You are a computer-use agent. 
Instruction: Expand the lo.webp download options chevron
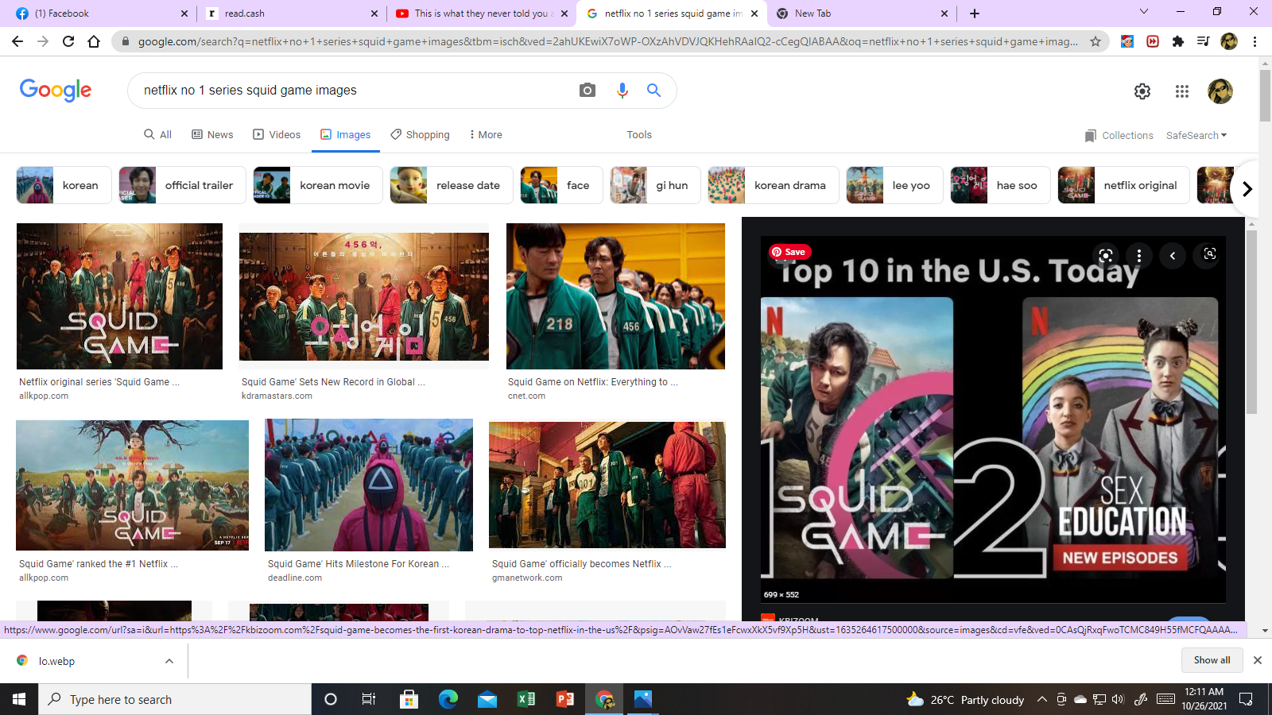click(169, 661)
